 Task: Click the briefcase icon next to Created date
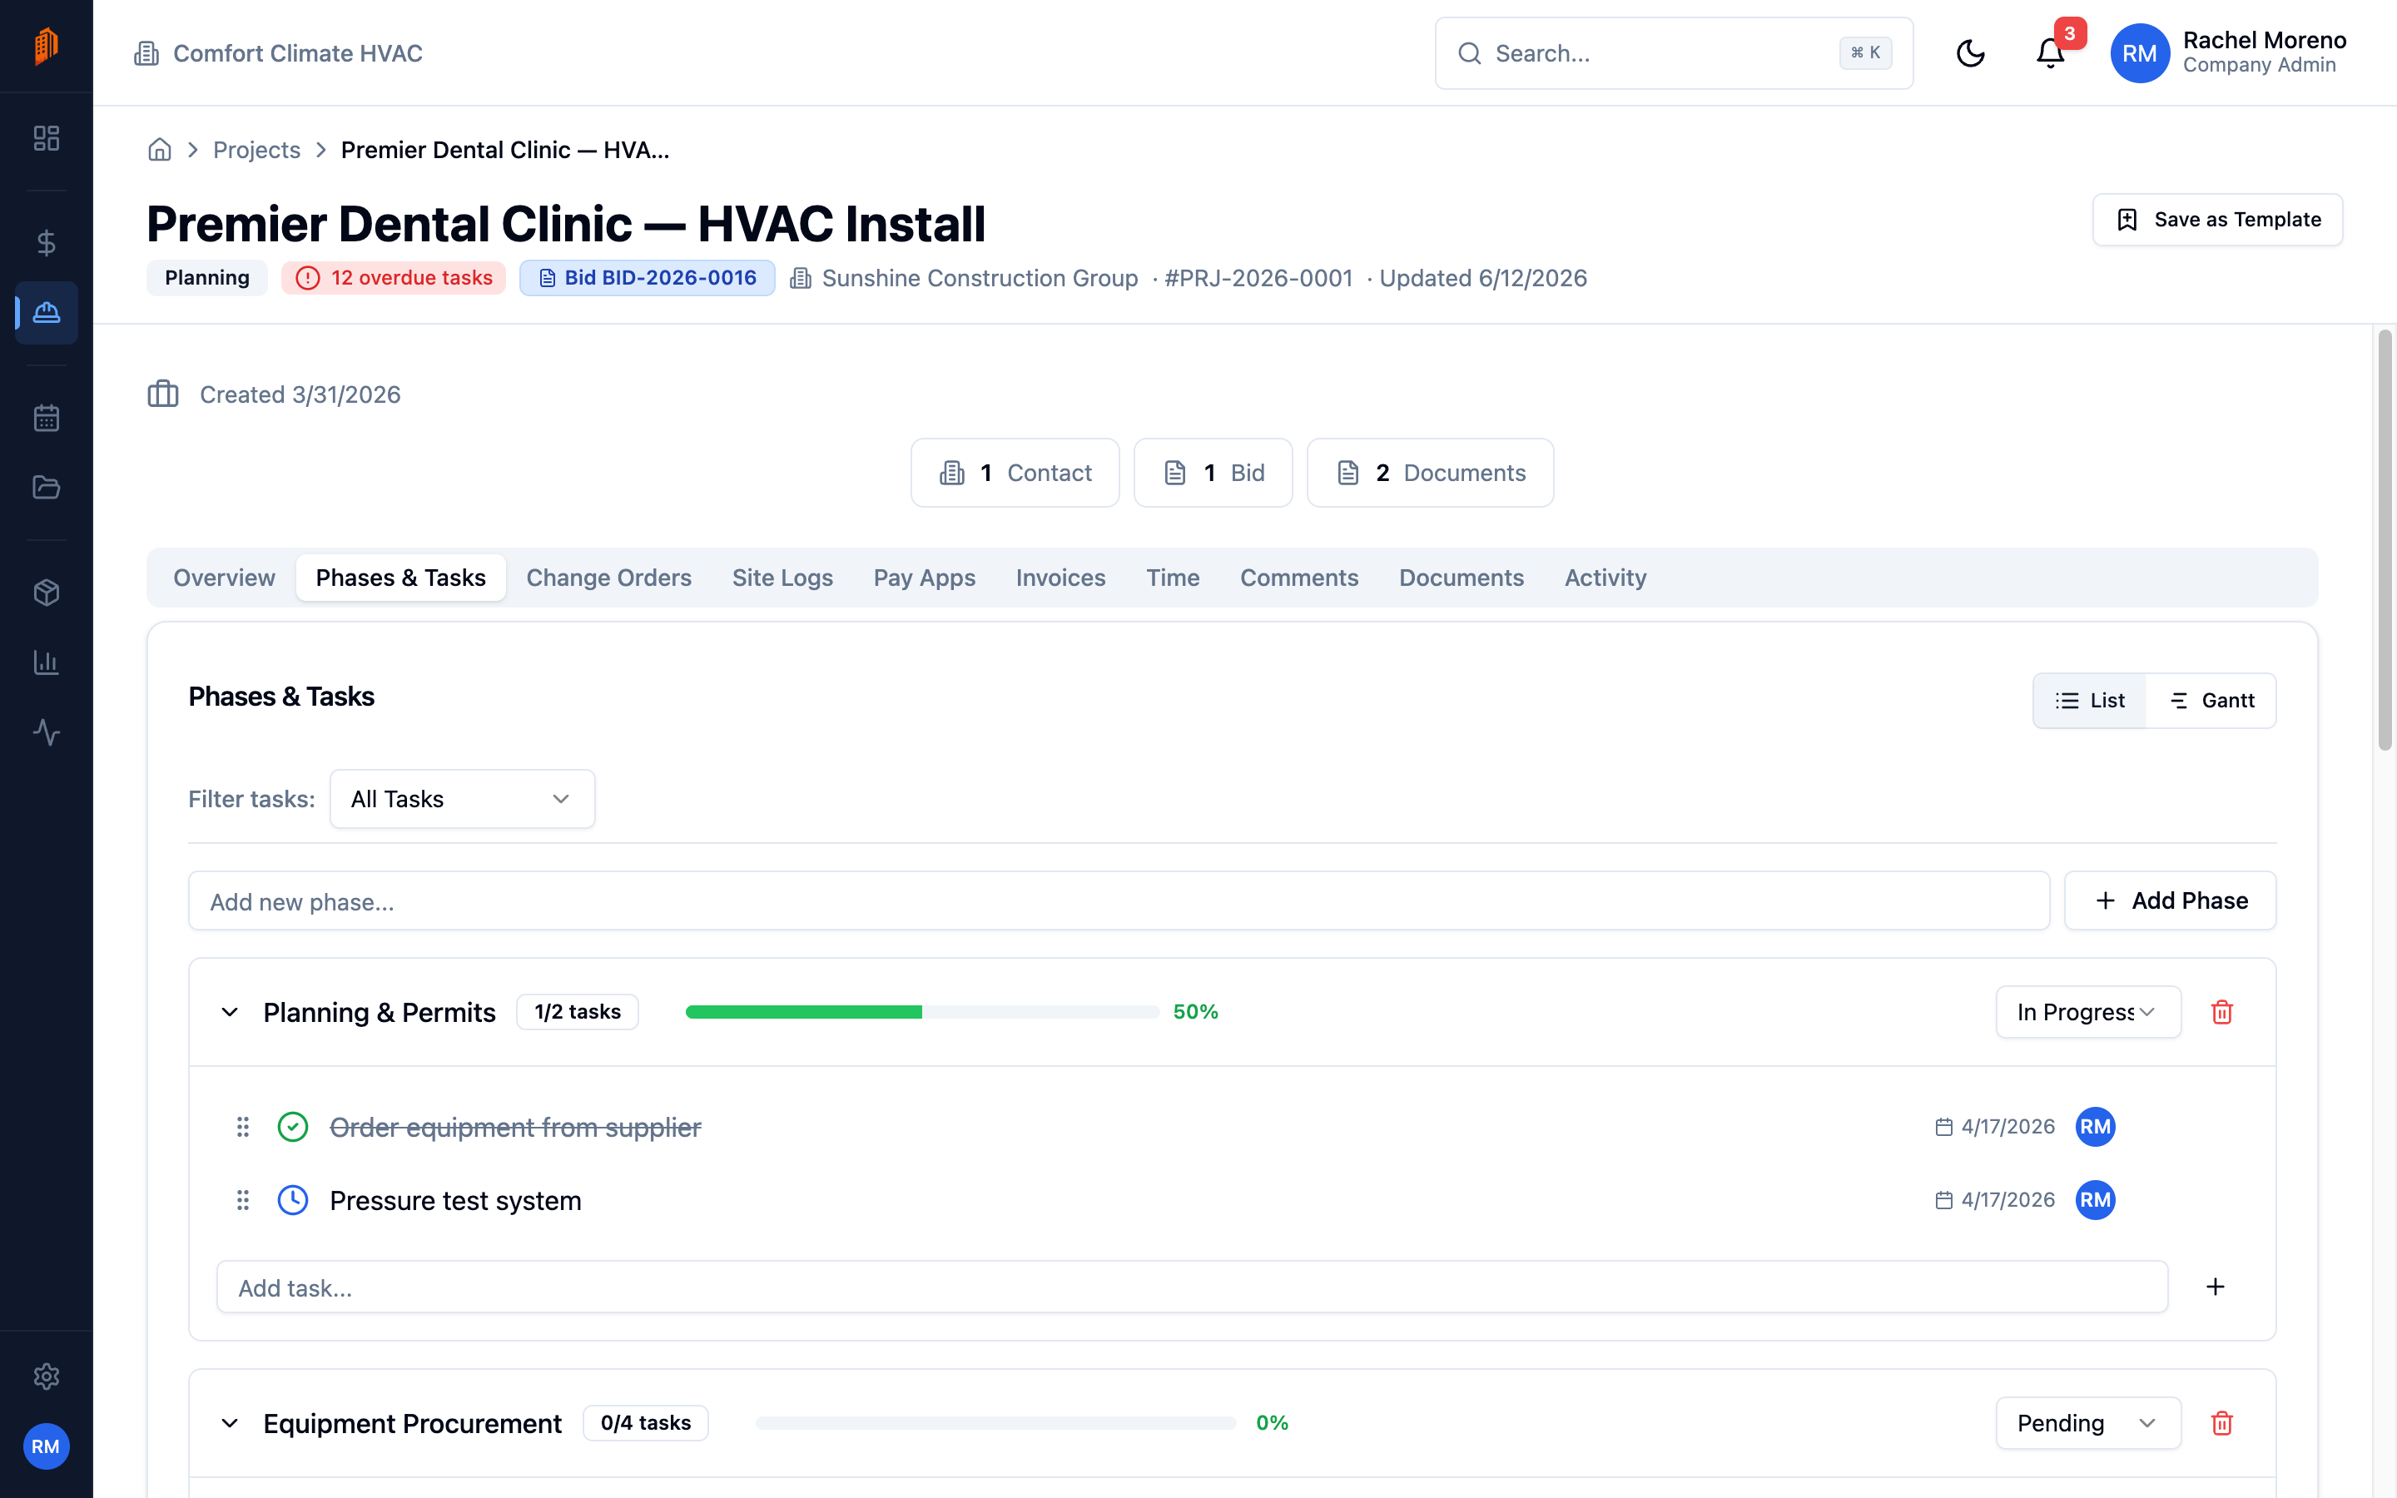(x=163, y=394)
